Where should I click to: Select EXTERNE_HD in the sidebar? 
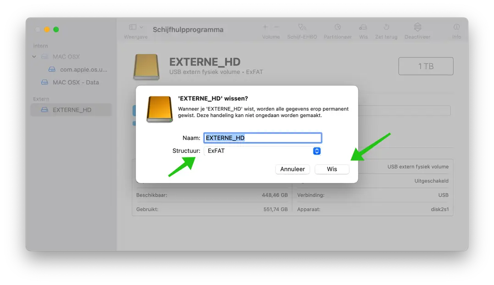click(x=71, y=110)
